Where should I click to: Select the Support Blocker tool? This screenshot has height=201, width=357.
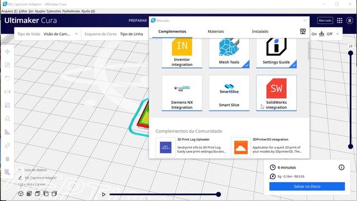[7, 118]
